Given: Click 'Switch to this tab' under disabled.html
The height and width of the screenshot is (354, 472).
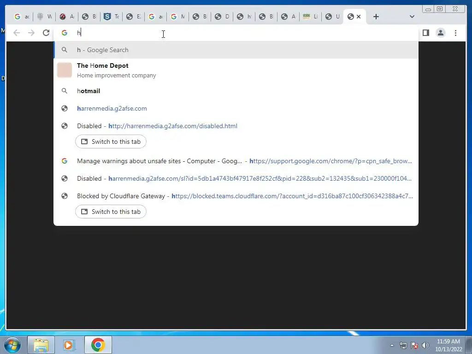Looking at the screenshot, I should click(111, 142).
